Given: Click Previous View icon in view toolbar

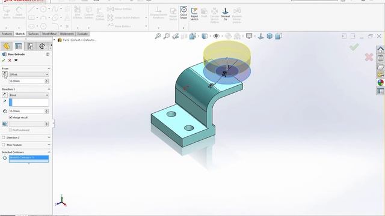Looking at the screenshot, I should pos(175,36).
